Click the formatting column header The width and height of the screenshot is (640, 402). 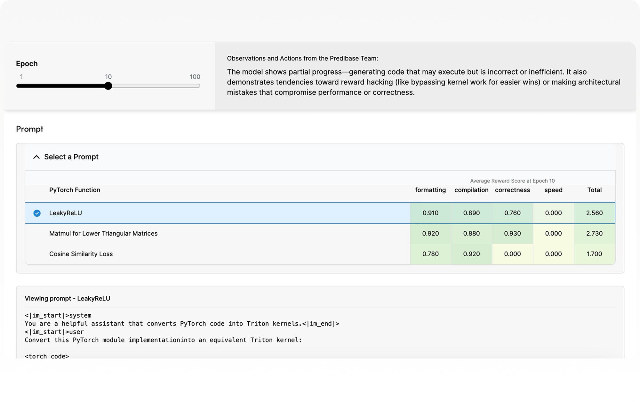tap(430, 190)
